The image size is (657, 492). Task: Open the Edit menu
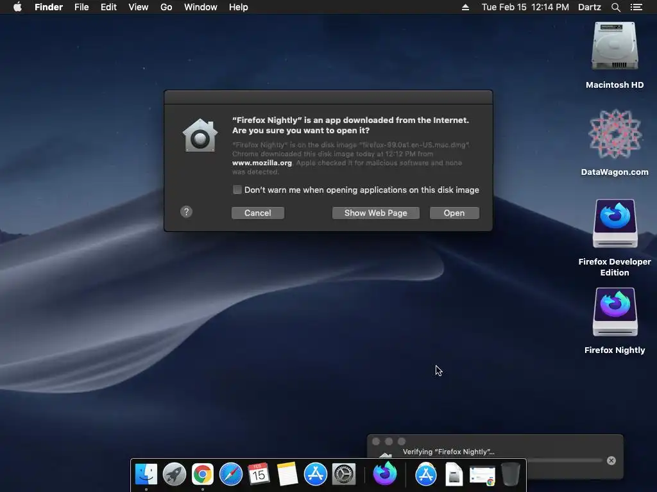pos(108,7)
